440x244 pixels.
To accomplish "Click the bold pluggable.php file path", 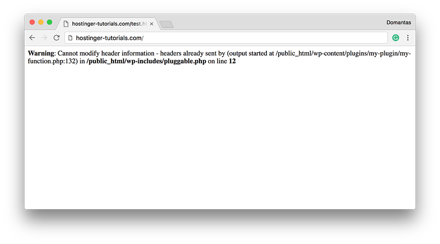I will [x=146, y=61].
